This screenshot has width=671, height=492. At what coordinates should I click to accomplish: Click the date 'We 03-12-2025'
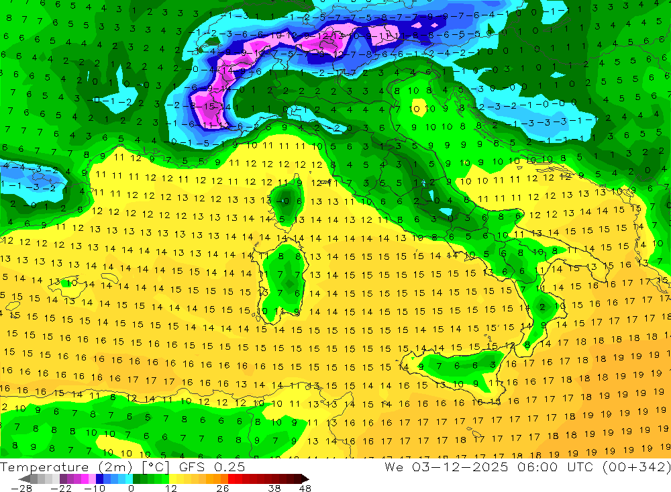pyautogui.click(x=446, y=467)
